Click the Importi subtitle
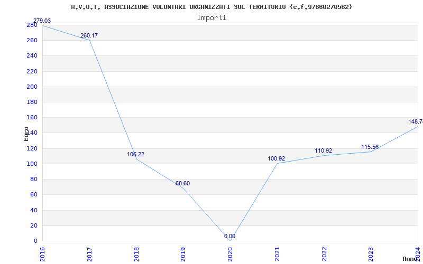 coord(212,18)
